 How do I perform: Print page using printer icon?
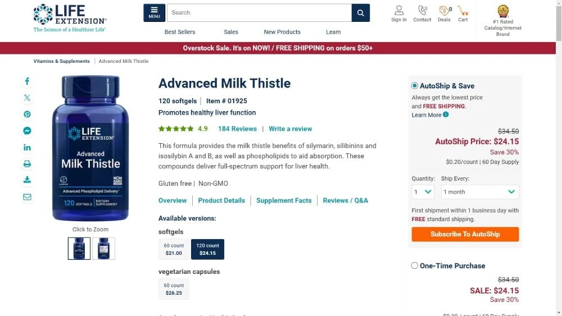tap(27, 164)
